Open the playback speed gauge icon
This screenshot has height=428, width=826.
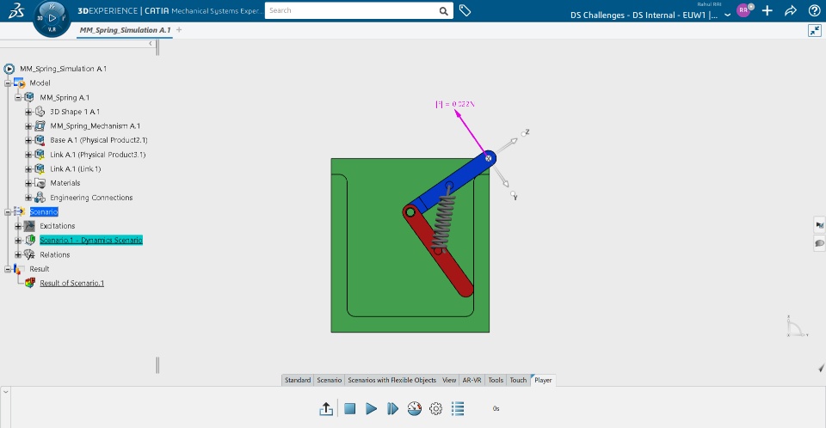click(415, 408)
